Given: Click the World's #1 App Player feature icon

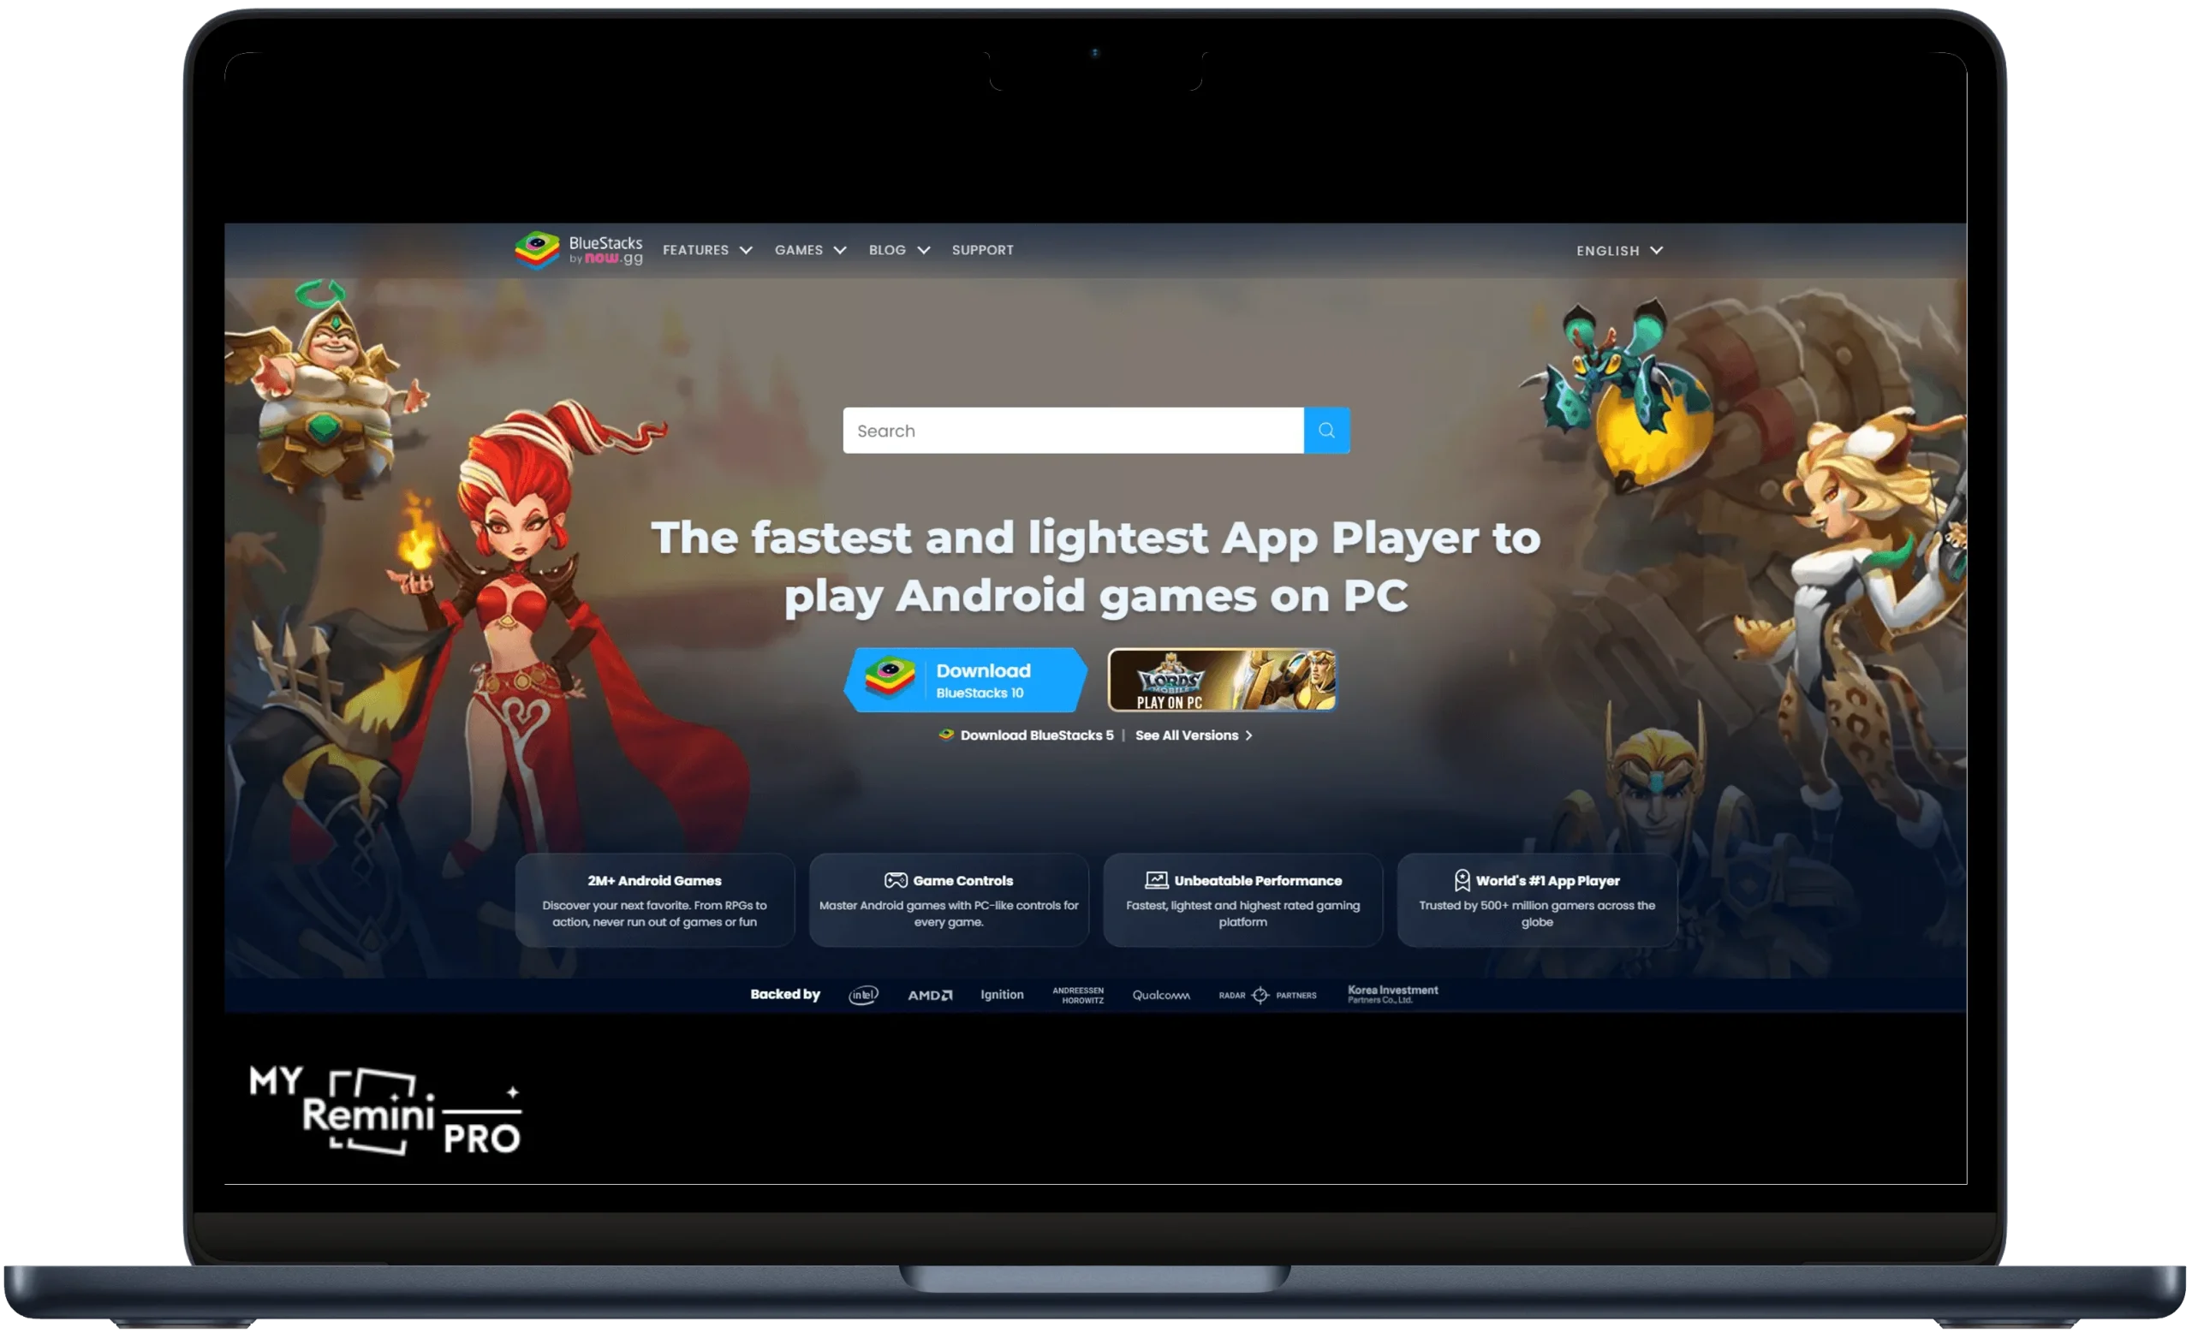Looking at the screenshot, I should click(x=1456, y=878).
